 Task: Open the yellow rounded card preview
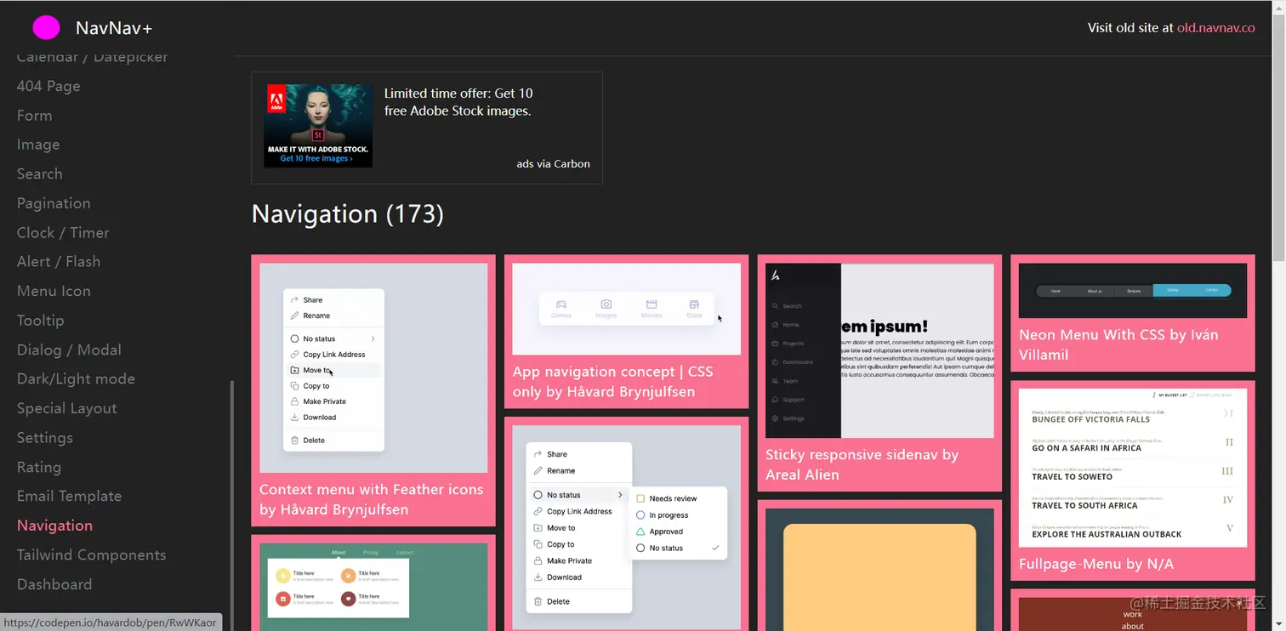879,570
